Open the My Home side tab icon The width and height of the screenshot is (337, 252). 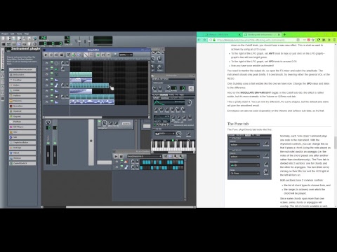click(3, 93)
